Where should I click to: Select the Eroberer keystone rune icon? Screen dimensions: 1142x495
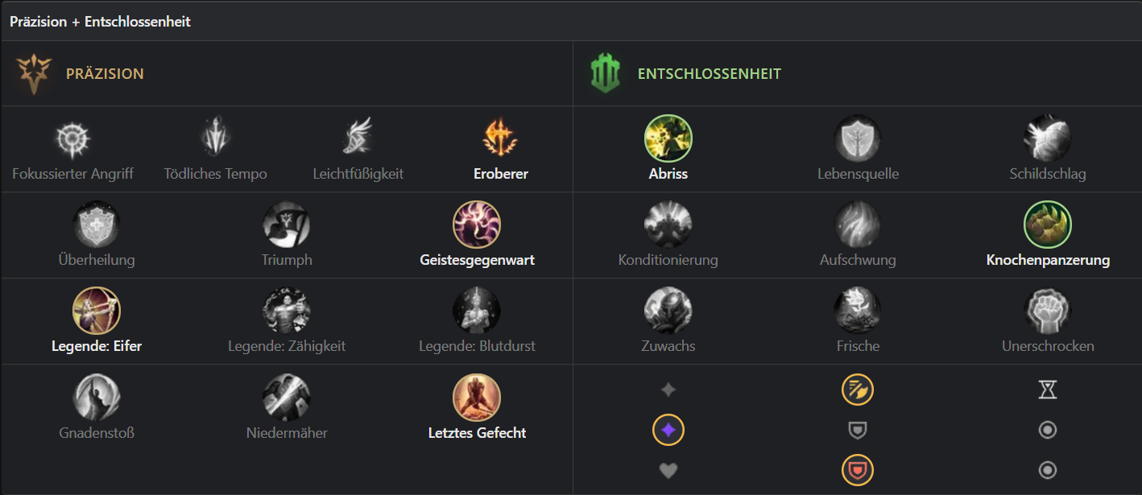tap(499, 138)
